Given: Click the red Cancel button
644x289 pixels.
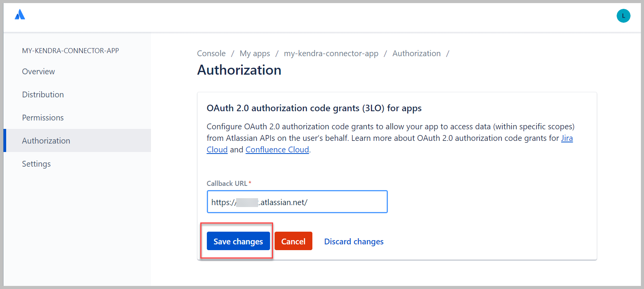Looking at the screenshot, I should pyautogui.click(x=293, y=241).
